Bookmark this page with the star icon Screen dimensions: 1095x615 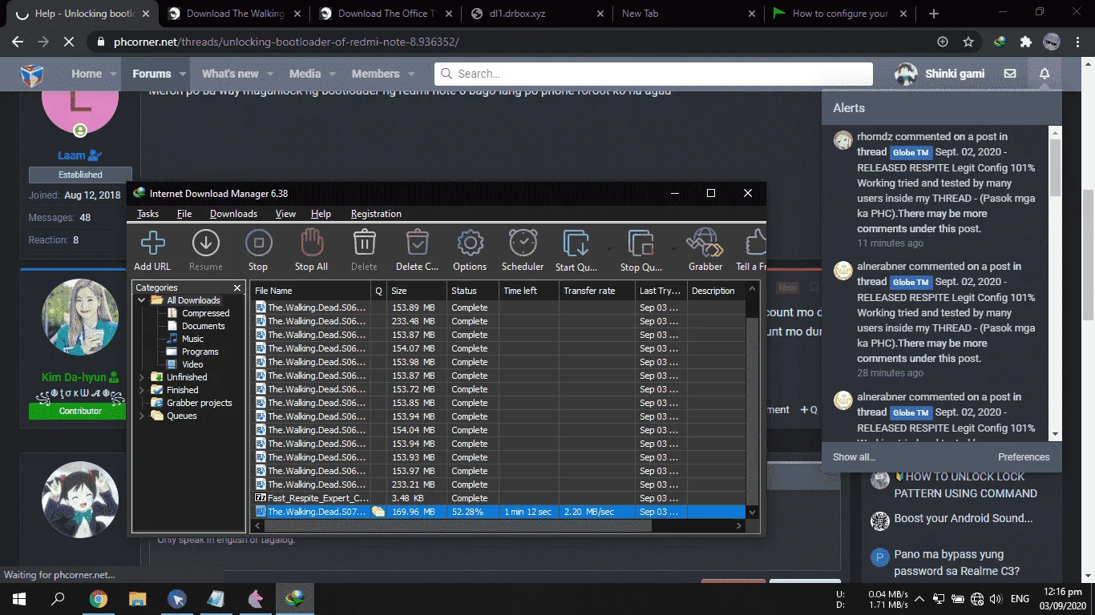click(x=968, y=42)
